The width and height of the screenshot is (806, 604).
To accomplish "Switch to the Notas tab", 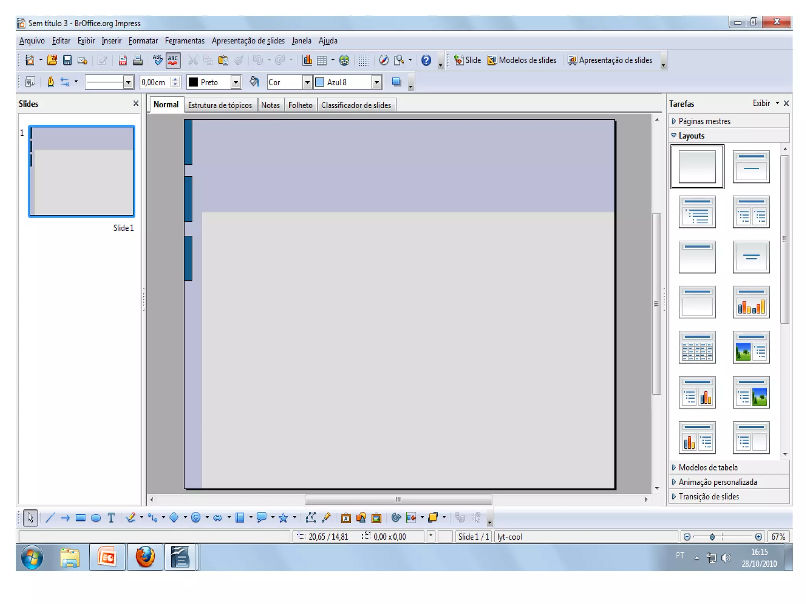I will click(x=270, y=105).
